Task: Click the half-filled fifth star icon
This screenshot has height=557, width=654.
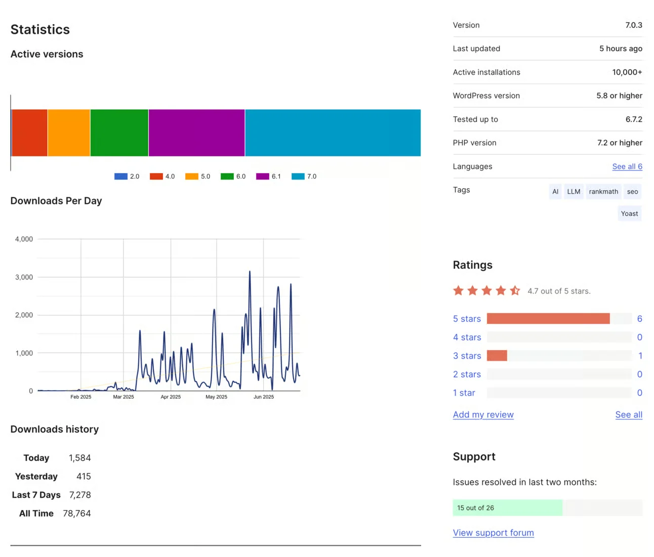Action: pyautogui.click(x=515, y=290)
